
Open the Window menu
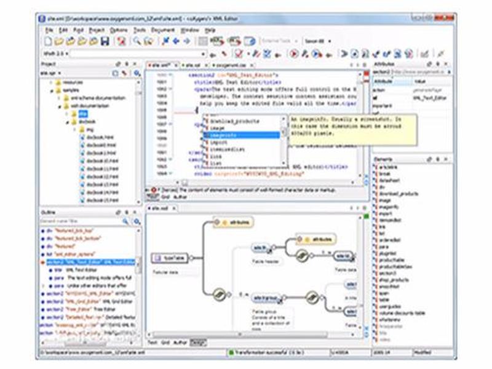coord(190,30)
